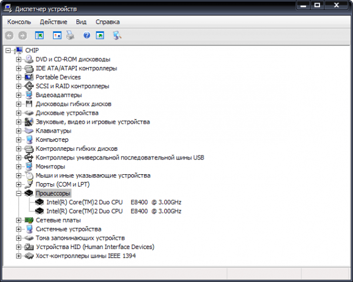Screen dimensions: 353x282
Task: Collapse the CHIP root node
Action: [x=8, y=50]
